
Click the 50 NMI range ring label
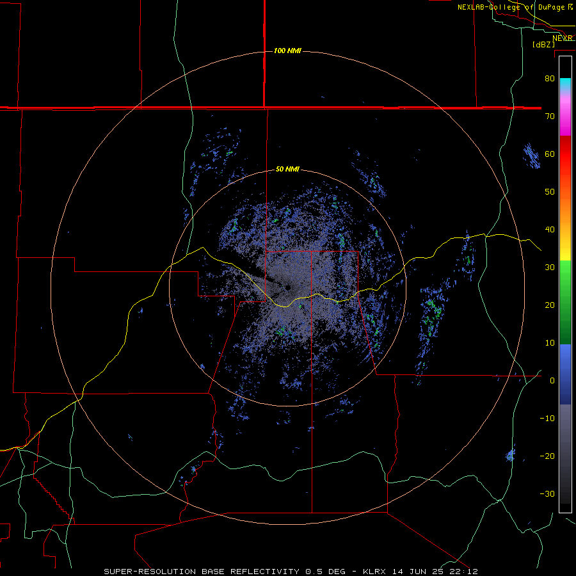(x=287, y=170)
